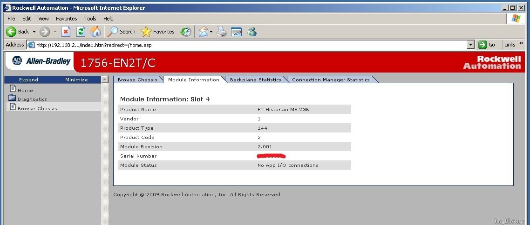Open the History toolbar icon

click(186, 32)
